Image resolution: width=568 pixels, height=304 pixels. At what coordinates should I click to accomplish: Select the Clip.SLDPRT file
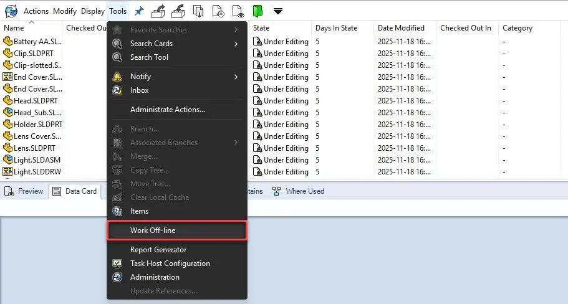[28, 54]
